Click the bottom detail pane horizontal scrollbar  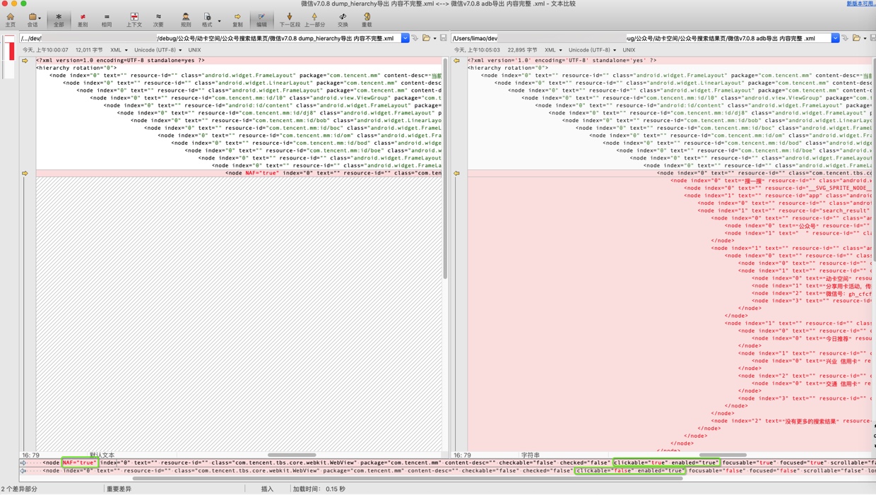point(408,479)
